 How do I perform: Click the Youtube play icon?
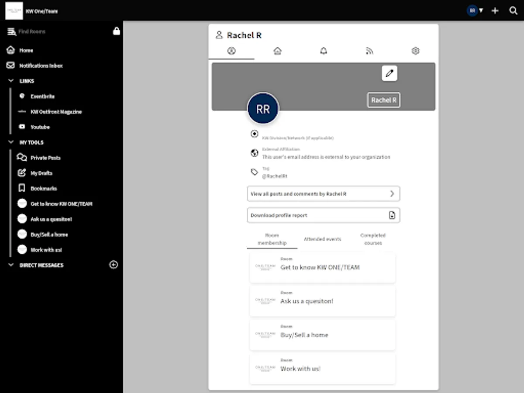click(22, 127)
